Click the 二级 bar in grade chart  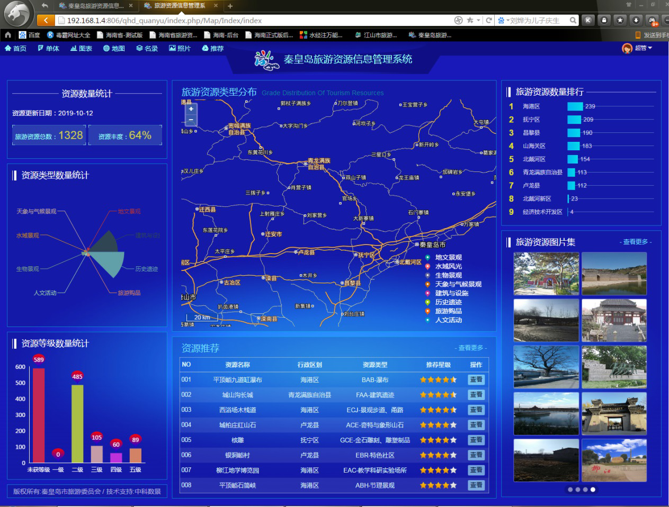[x=77, y=423]
